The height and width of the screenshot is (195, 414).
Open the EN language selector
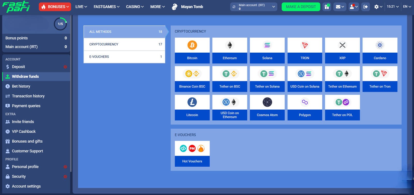(407, 7)
